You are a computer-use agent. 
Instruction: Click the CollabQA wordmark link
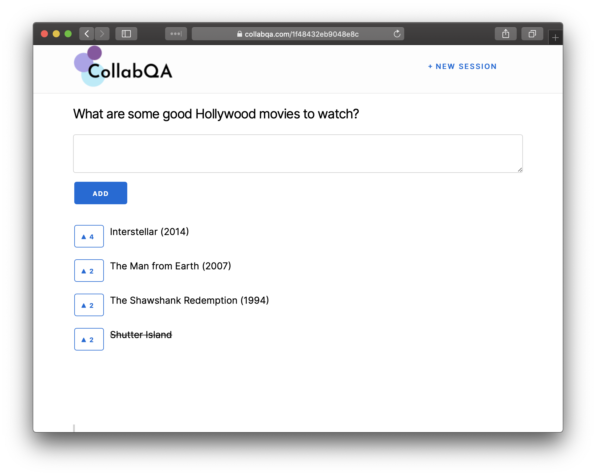(x=131, y=71)
